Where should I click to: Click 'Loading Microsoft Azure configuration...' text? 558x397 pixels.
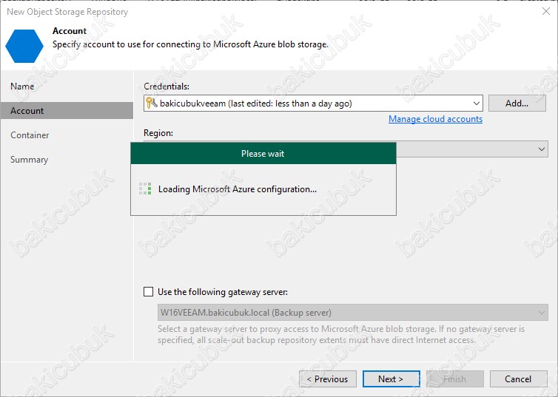238,189
